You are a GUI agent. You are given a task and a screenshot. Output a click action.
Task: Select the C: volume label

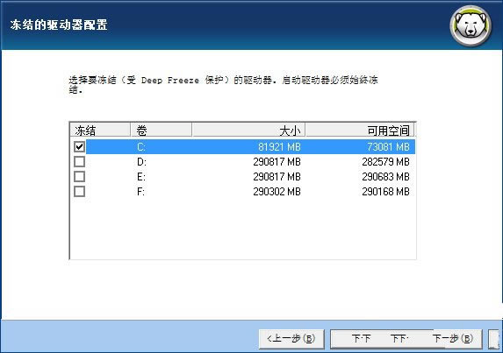141,147
